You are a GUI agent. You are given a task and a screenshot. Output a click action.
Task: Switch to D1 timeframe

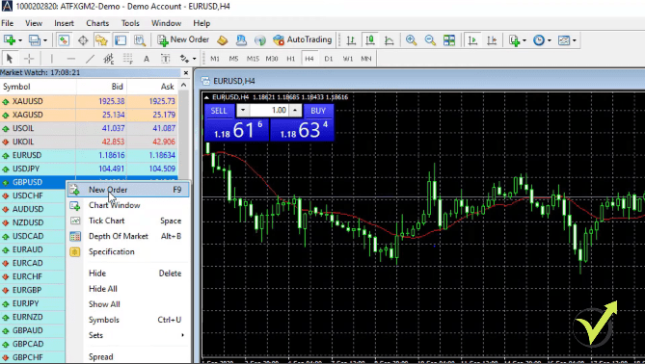coord(328,59)
